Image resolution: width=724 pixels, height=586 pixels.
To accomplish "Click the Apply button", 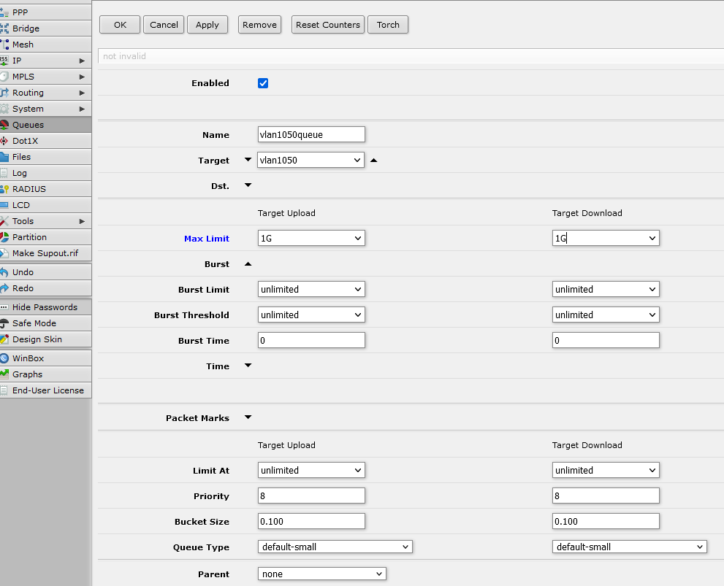I will click(207, 25).
